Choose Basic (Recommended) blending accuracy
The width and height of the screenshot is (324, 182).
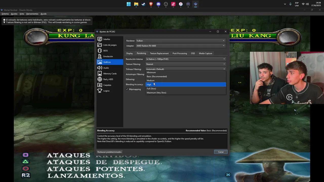pyautogui.click(x=186, y=77)
